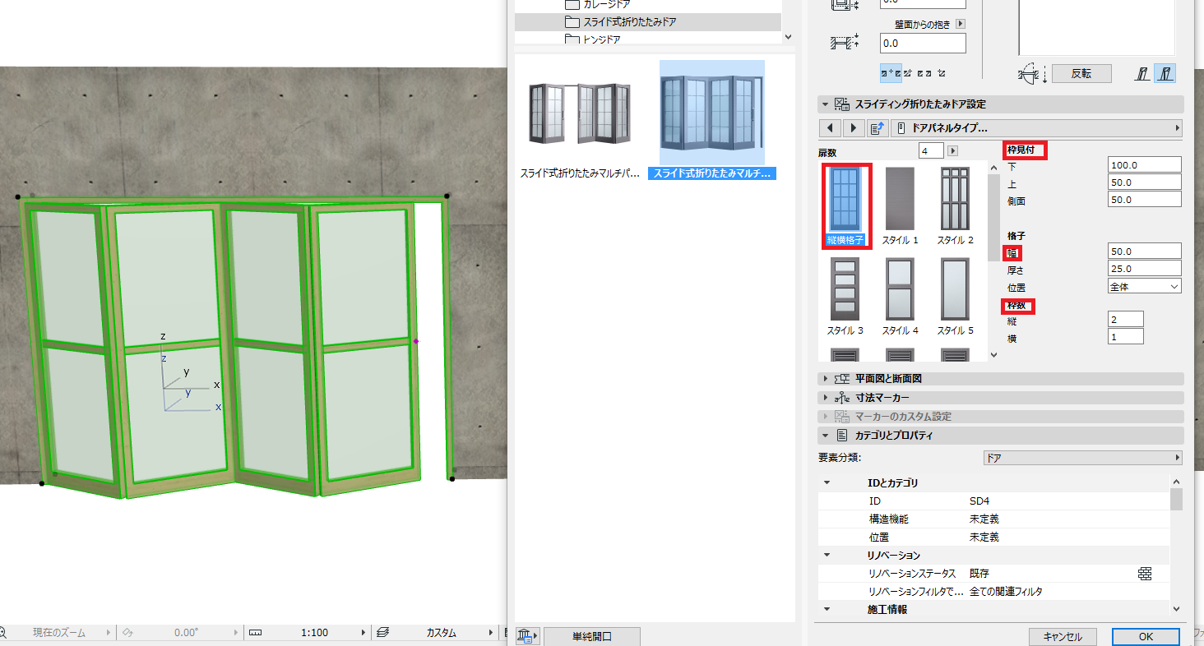
Task: Go to the next settings page arrow
Action: (x=854, y=128)
